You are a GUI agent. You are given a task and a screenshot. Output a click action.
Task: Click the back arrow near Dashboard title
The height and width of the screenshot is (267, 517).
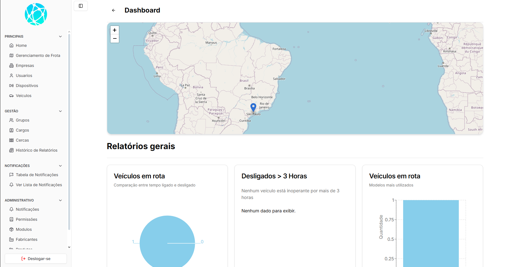pos(113,10)
